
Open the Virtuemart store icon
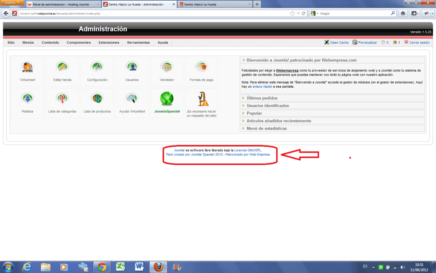point(27,67)
